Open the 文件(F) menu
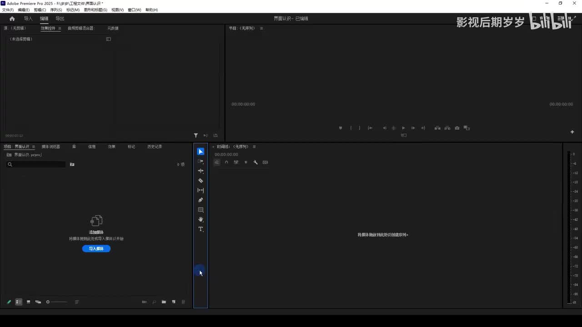This screenshot has width=582, height=327. (x=8, y=10)
